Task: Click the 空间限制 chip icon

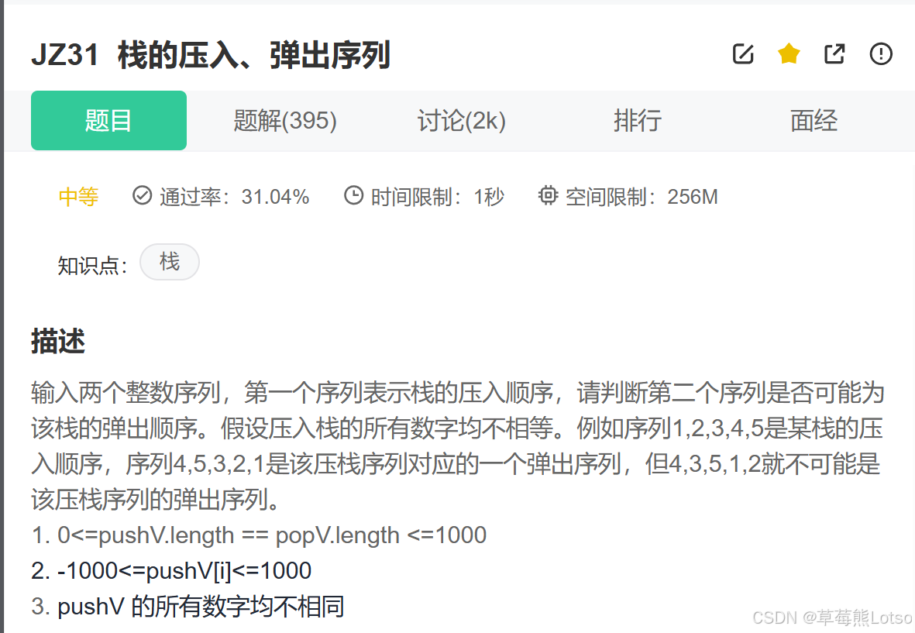Action: point(547,195)
